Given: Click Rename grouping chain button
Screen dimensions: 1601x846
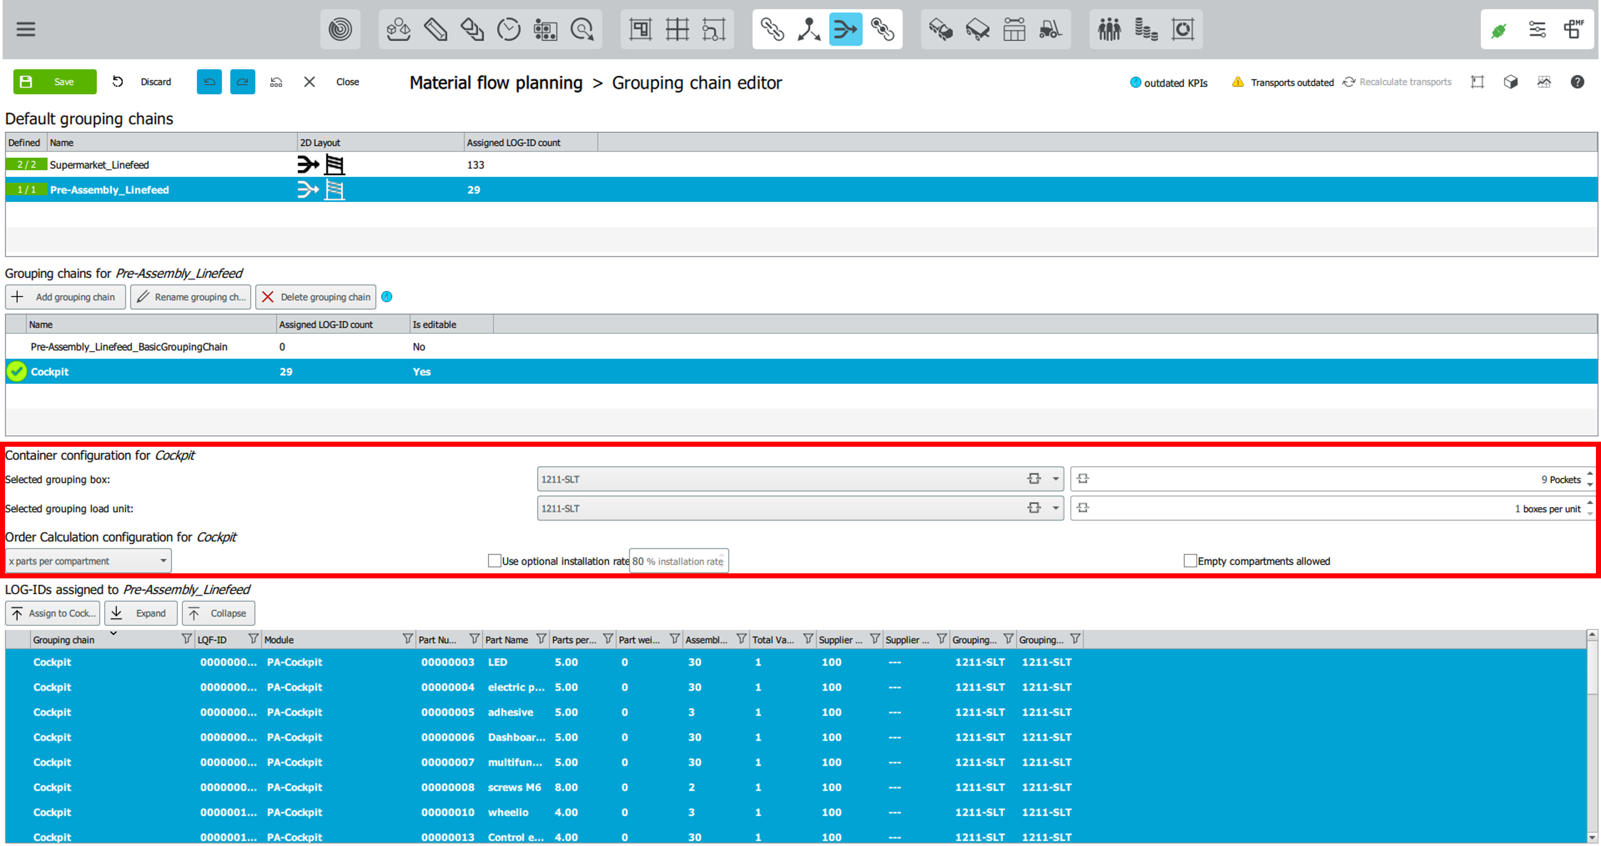Looking at the screenshot, I should click(x=191, y=297).
